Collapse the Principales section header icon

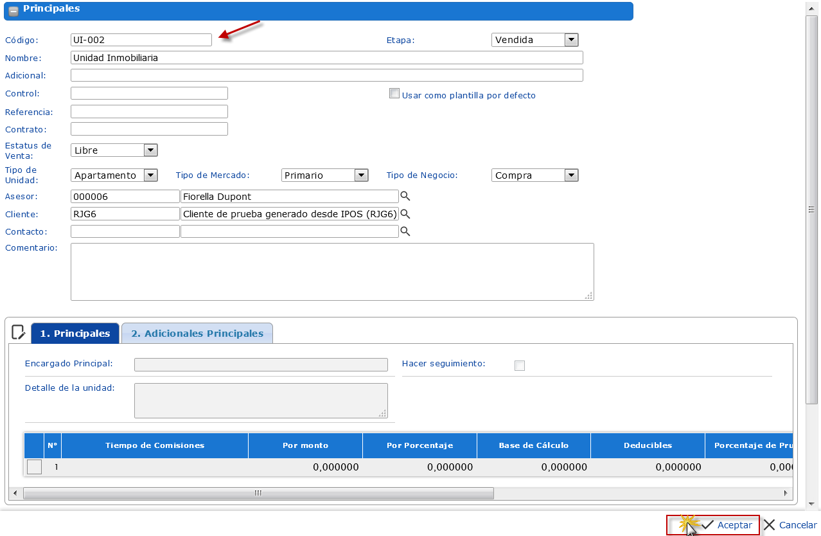tap(13, 10)
